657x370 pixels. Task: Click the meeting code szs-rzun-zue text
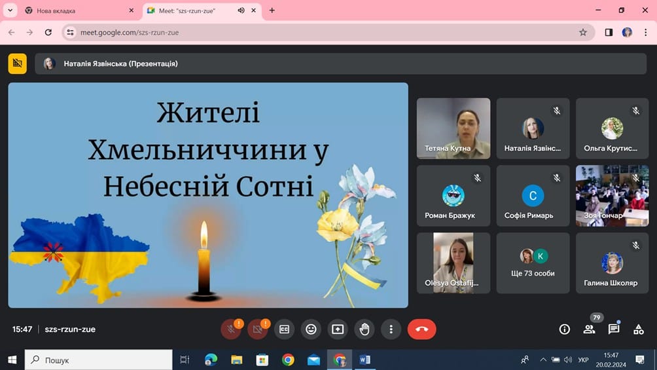(x=70, y=329)
